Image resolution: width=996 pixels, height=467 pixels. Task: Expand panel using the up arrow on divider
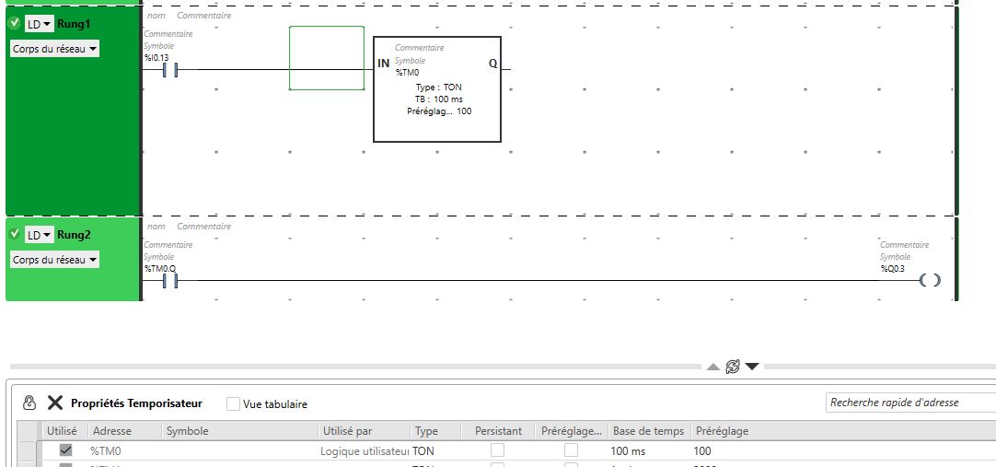[713, 367]
